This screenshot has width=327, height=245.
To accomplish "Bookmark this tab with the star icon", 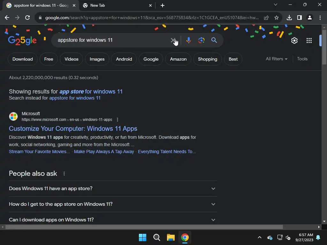I will pyautogui.click(x=276, y=18).
